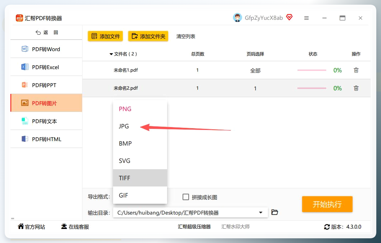This screenshot has width=381, height=243.
Task: Select PNG from export format list
Action: 140,109
